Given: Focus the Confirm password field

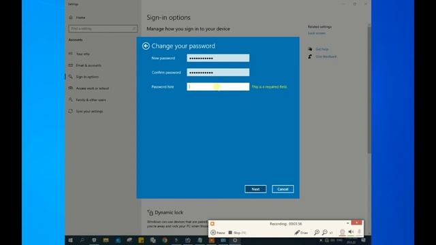Looking at the screenshot, I should point(218,73).
